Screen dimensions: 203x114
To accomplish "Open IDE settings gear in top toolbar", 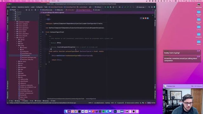I will click(x=152, y=7).
